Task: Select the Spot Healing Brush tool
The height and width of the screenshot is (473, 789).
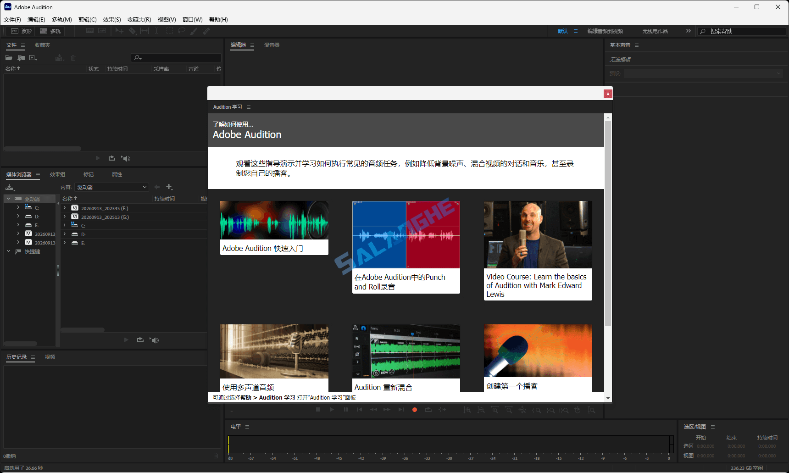Action: coord(206,31)
